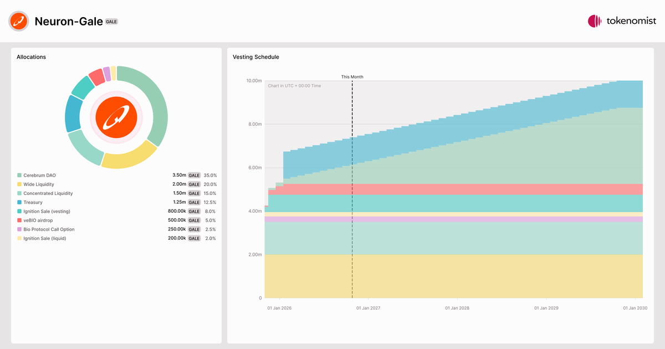
Task: Click the large green Cerebrum DAO donut segment
Action: [157, 100]
